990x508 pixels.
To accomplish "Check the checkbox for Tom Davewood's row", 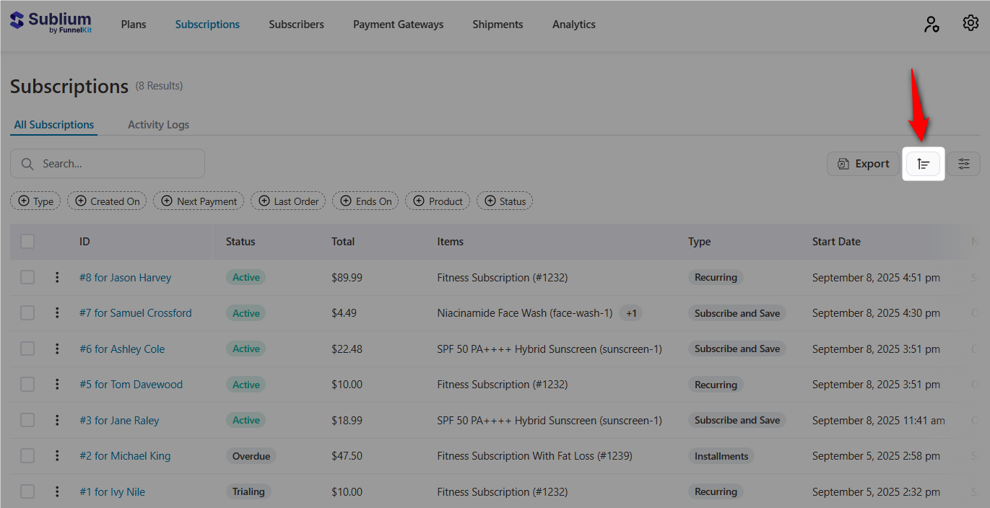I will [x=27, y=384].
